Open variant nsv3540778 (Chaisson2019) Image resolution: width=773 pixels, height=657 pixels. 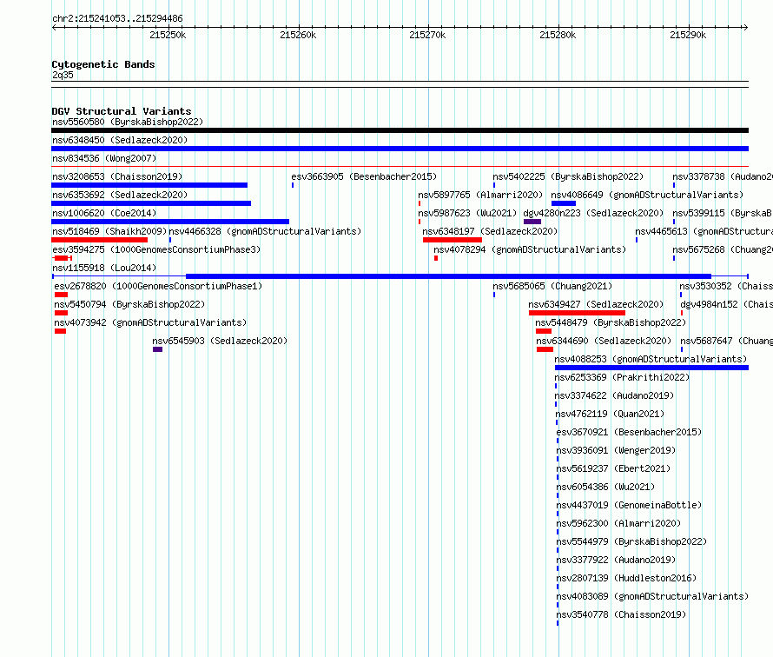coord(621,614)
